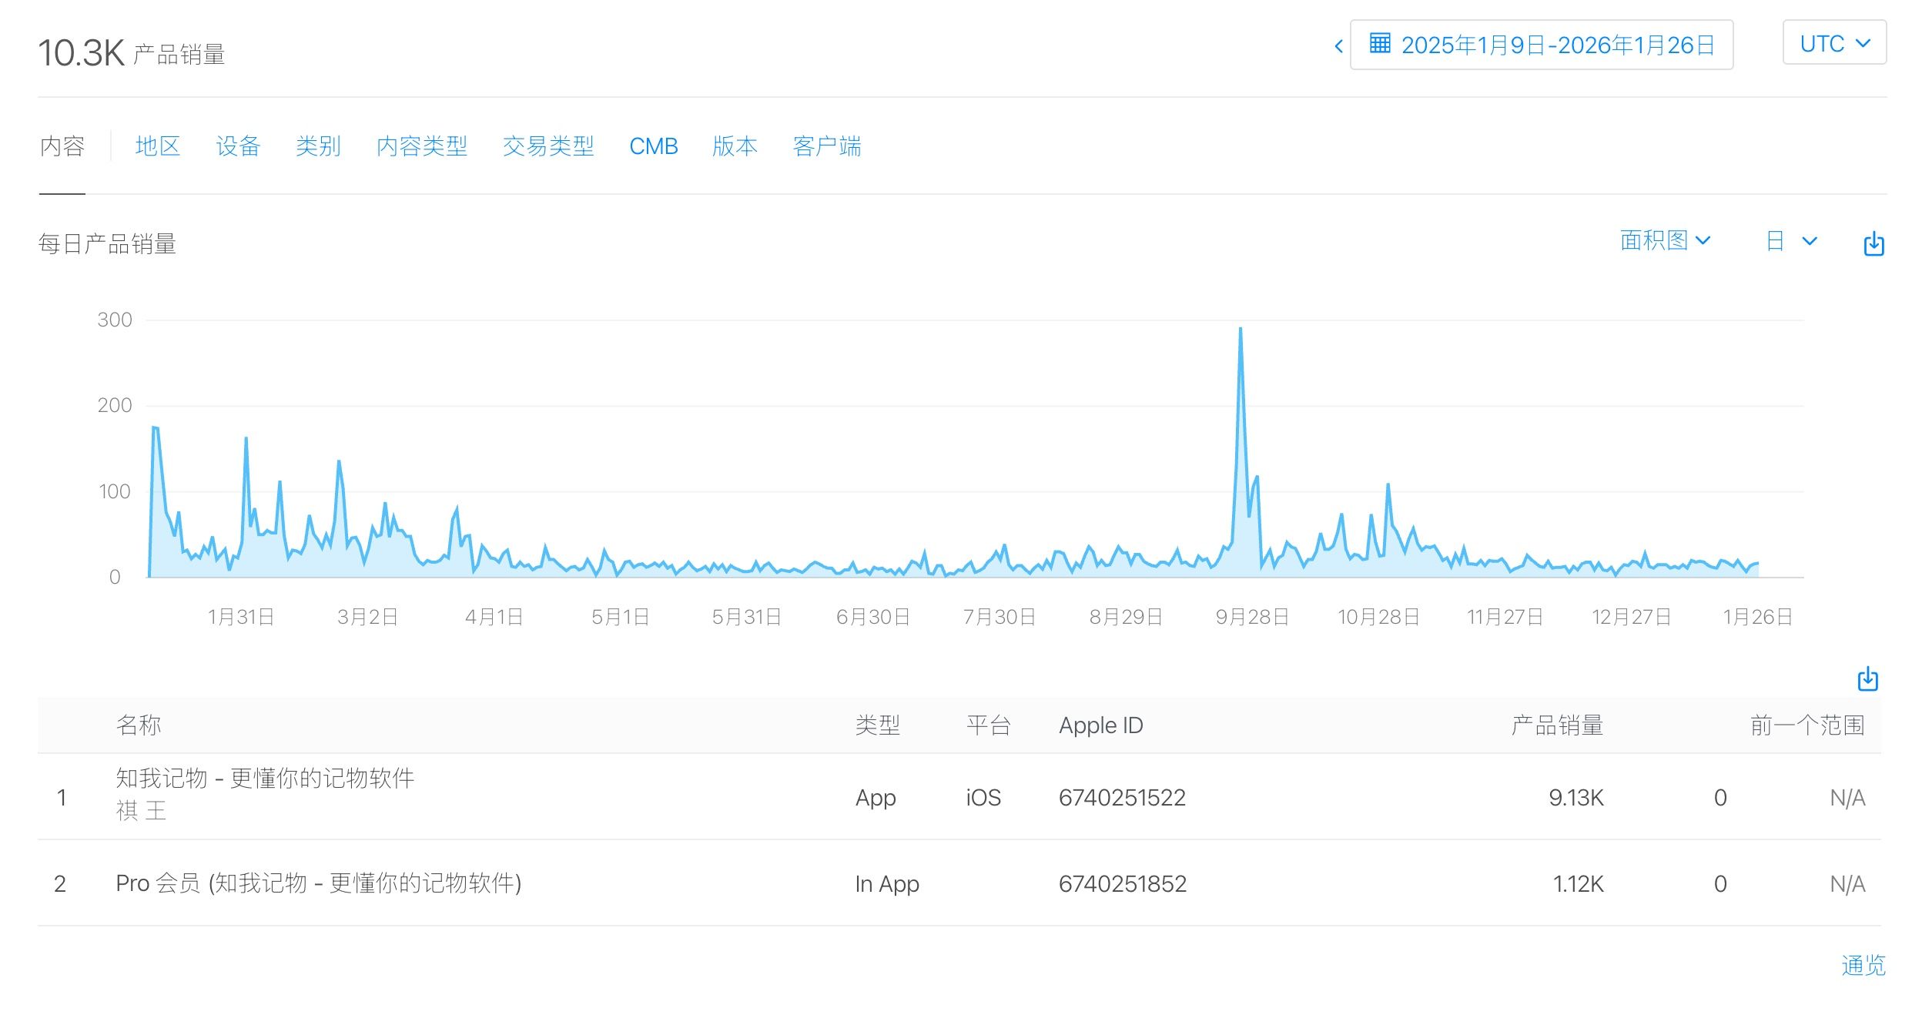
Task: Open the 日 interval dropdown
Action: 1790,241
